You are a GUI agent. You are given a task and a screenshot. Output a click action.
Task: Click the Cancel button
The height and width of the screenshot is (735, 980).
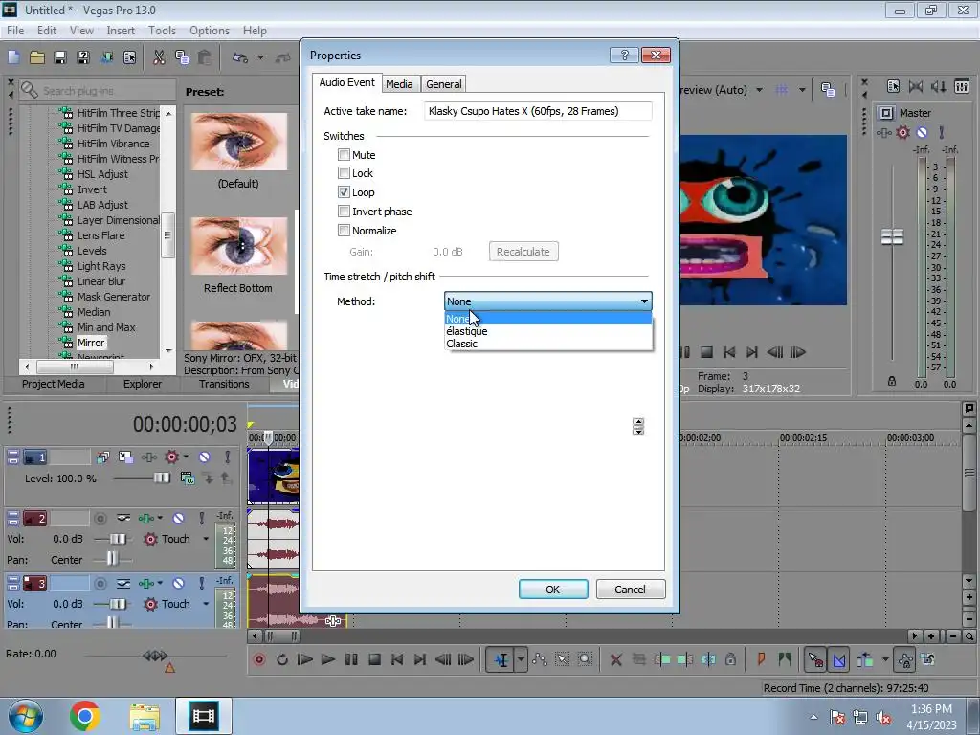tap(630, 590)
